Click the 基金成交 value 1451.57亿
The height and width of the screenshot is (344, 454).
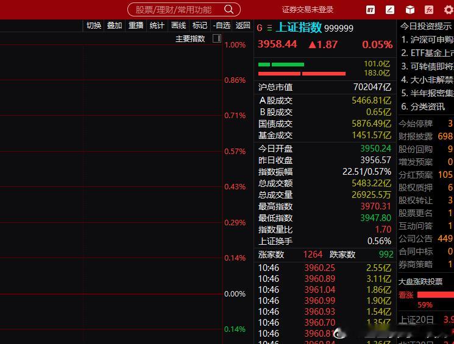372,135
